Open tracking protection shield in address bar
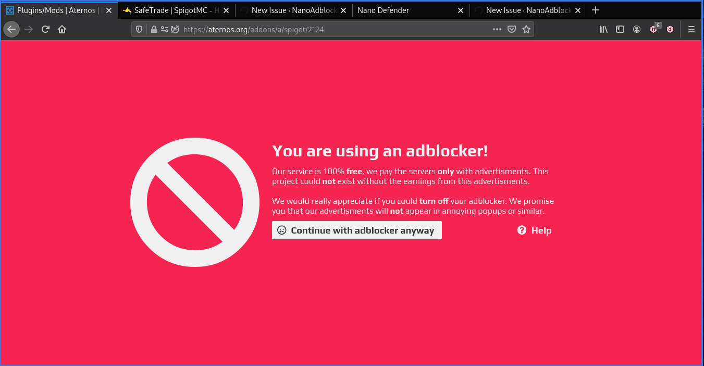This screenshot has width=704, height=366. 139,29
